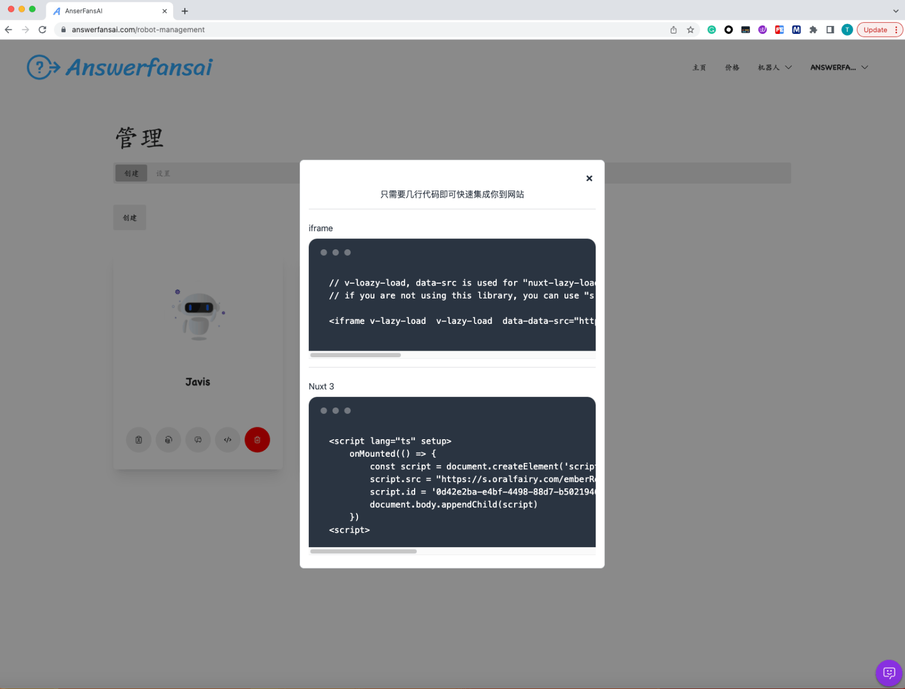Image resolution: width=905 pixels, height=689 pixels.
Task: Open the tab search chevron in tab bar
Action: [x=895, y=11]
